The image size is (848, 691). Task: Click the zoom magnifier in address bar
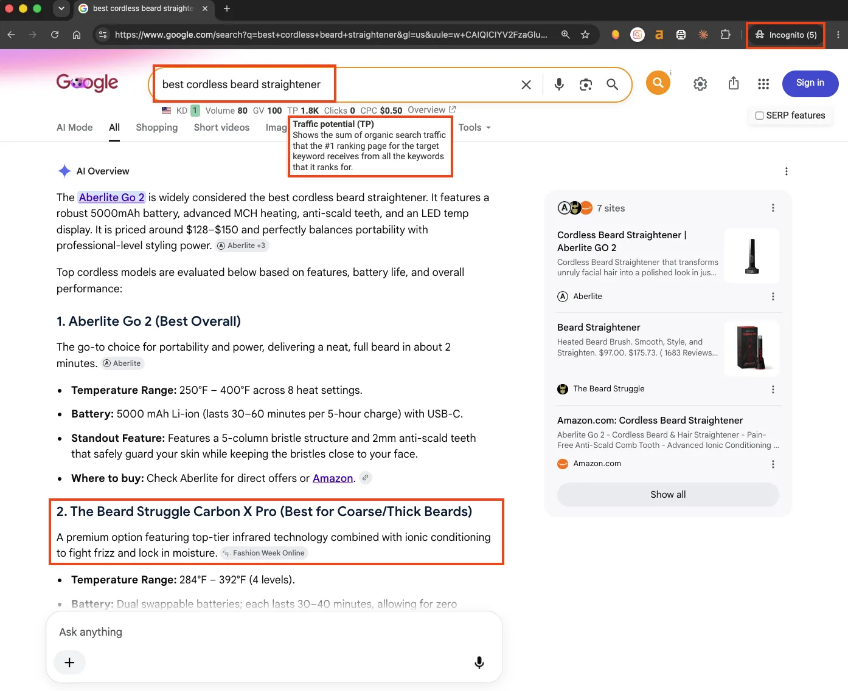click(566, 35)
